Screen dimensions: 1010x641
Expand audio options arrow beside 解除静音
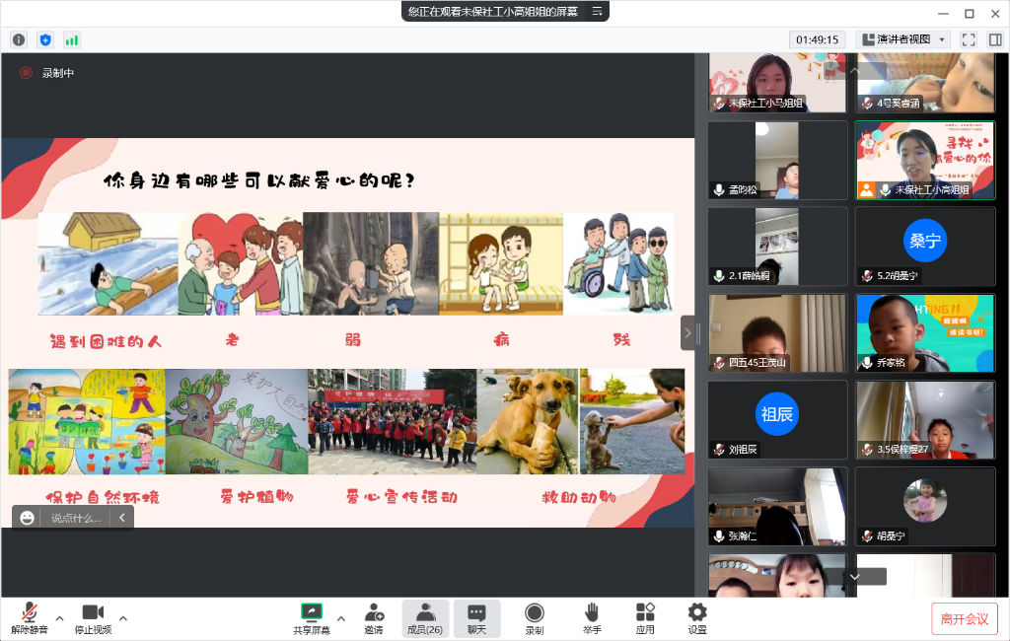click(x=59, y=618)
